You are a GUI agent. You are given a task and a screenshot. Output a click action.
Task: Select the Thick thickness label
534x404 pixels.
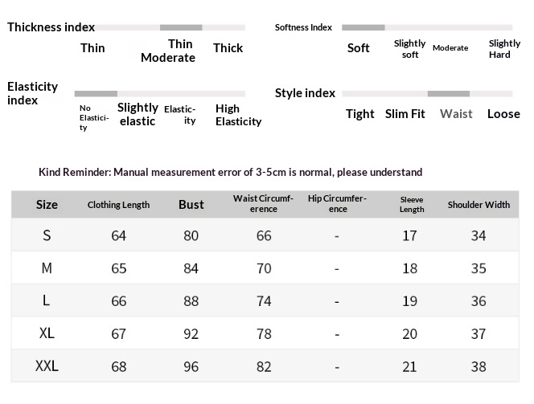click(228, 48)
